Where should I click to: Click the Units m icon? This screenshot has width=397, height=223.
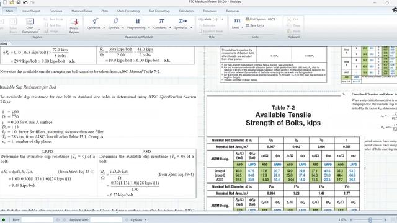coord(237,21)
